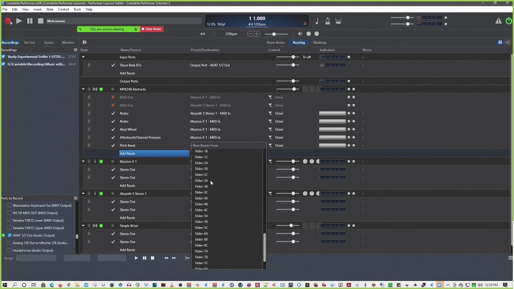Adjust the Simple Mixer rack gain slider
The image size is (514, 289).
291,226
